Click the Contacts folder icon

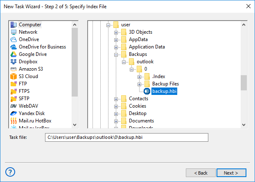[124, 99]
